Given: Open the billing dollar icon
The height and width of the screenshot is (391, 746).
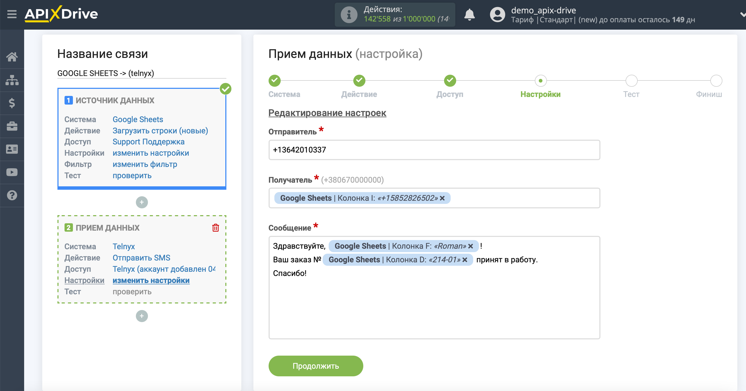Looking at the screenshot, I should 12,103.
